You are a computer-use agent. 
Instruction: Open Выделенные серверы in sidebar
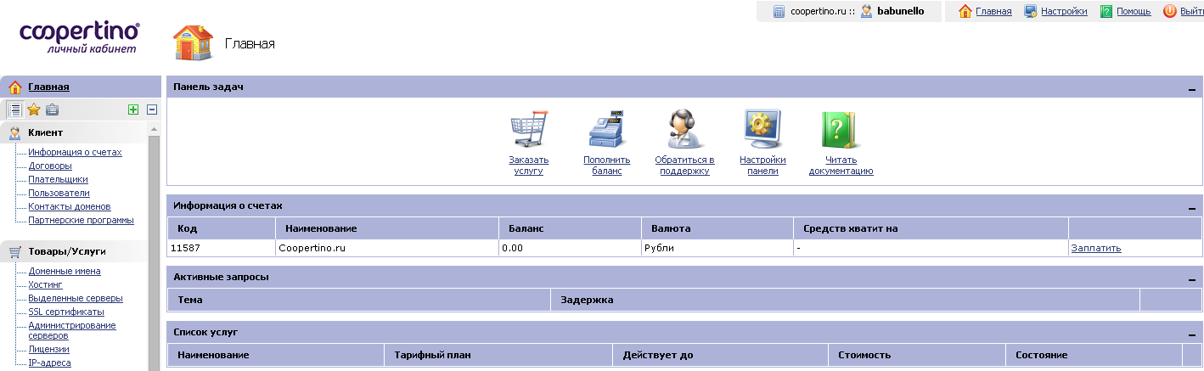(76, 299)
